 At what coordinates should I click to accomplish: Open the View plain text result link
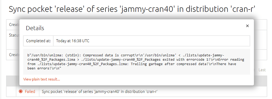pos(42,79)
